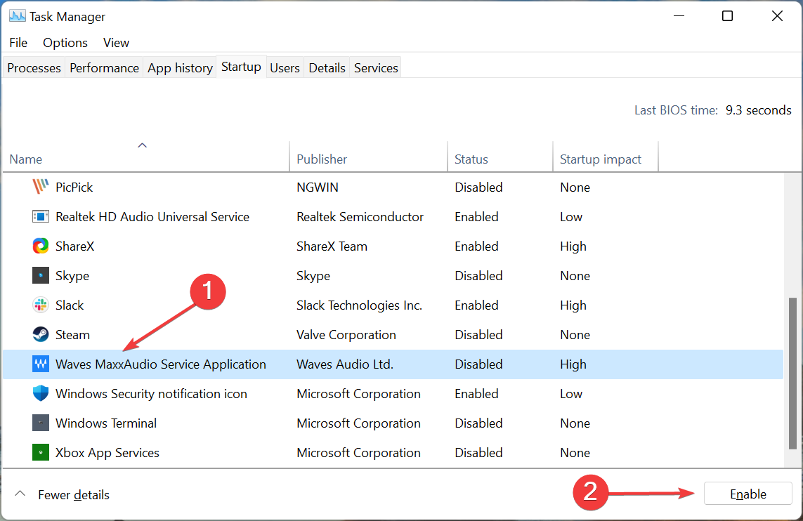
Task: Click the Realtek HD Audio Universal Service icon
Action: [41, 216]
